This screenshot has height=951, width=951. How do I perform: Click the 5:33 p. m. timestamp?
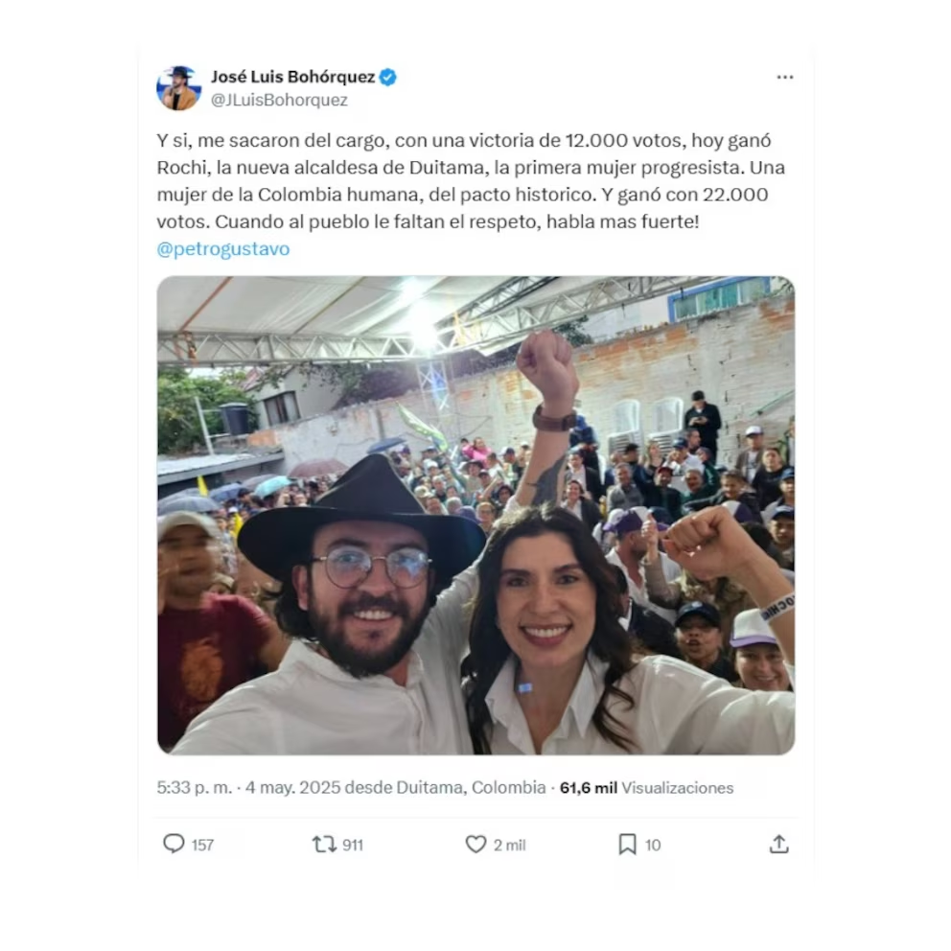tap(194, 788)
